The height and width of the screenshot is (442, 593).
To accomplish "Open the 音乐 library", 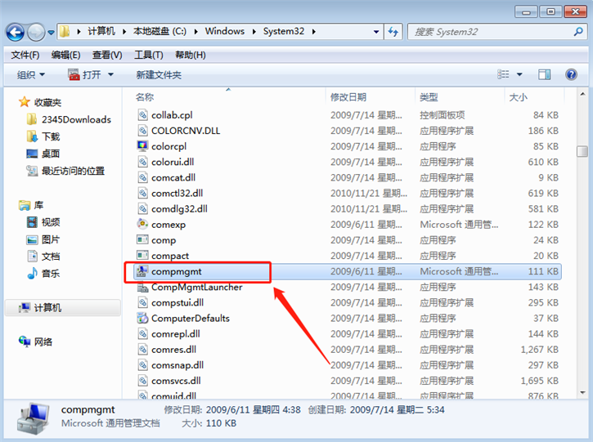I will click(43, 274).
